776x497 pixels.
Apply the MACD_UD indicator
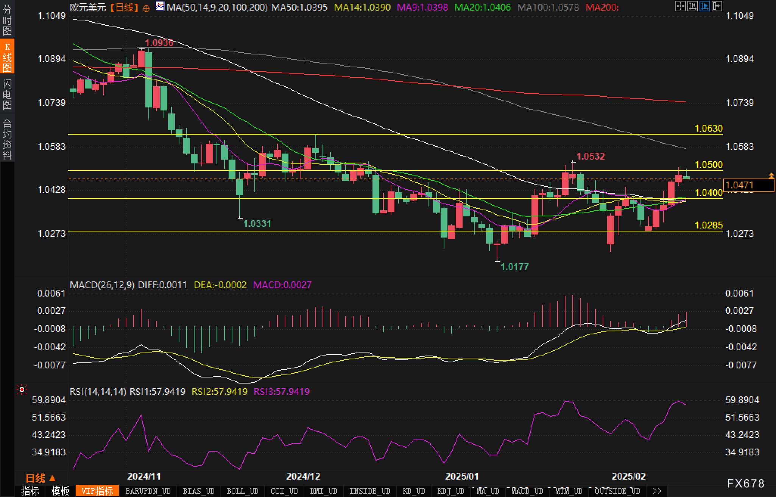pos(527,491)
